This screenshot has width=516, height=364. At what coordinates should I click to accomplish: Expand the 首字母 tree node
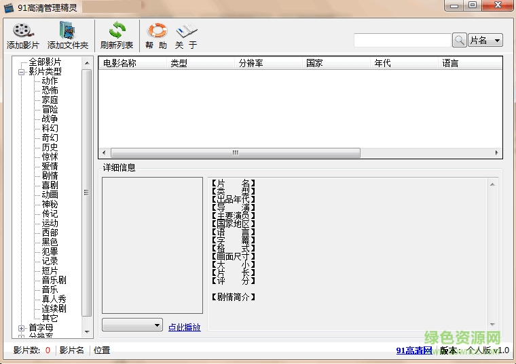(22, 328)
